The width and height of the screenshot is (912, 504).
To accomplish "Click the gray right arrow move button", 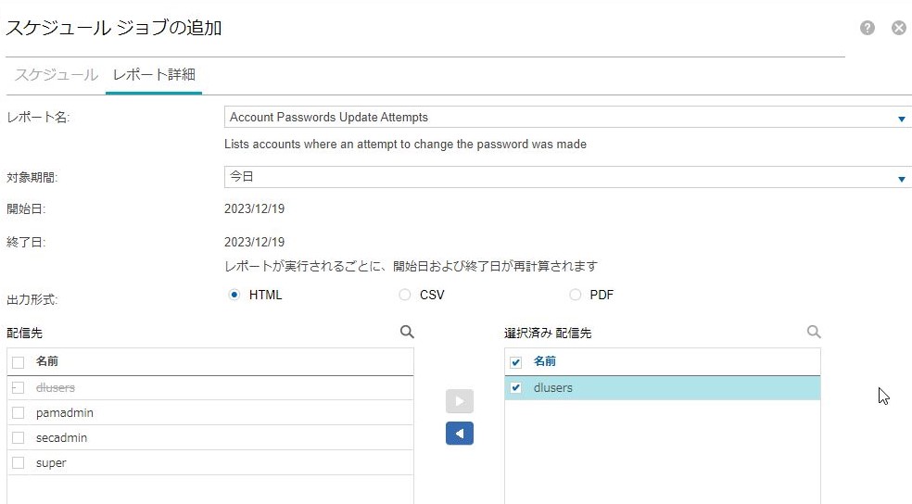I will coord(460,400).
